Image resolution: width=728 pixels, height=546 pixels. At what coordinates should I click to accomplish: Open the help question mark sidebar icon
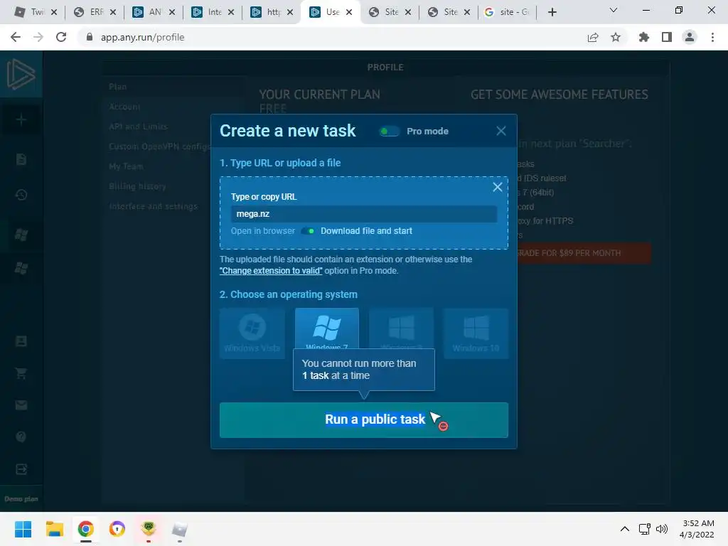pos(21,437)
